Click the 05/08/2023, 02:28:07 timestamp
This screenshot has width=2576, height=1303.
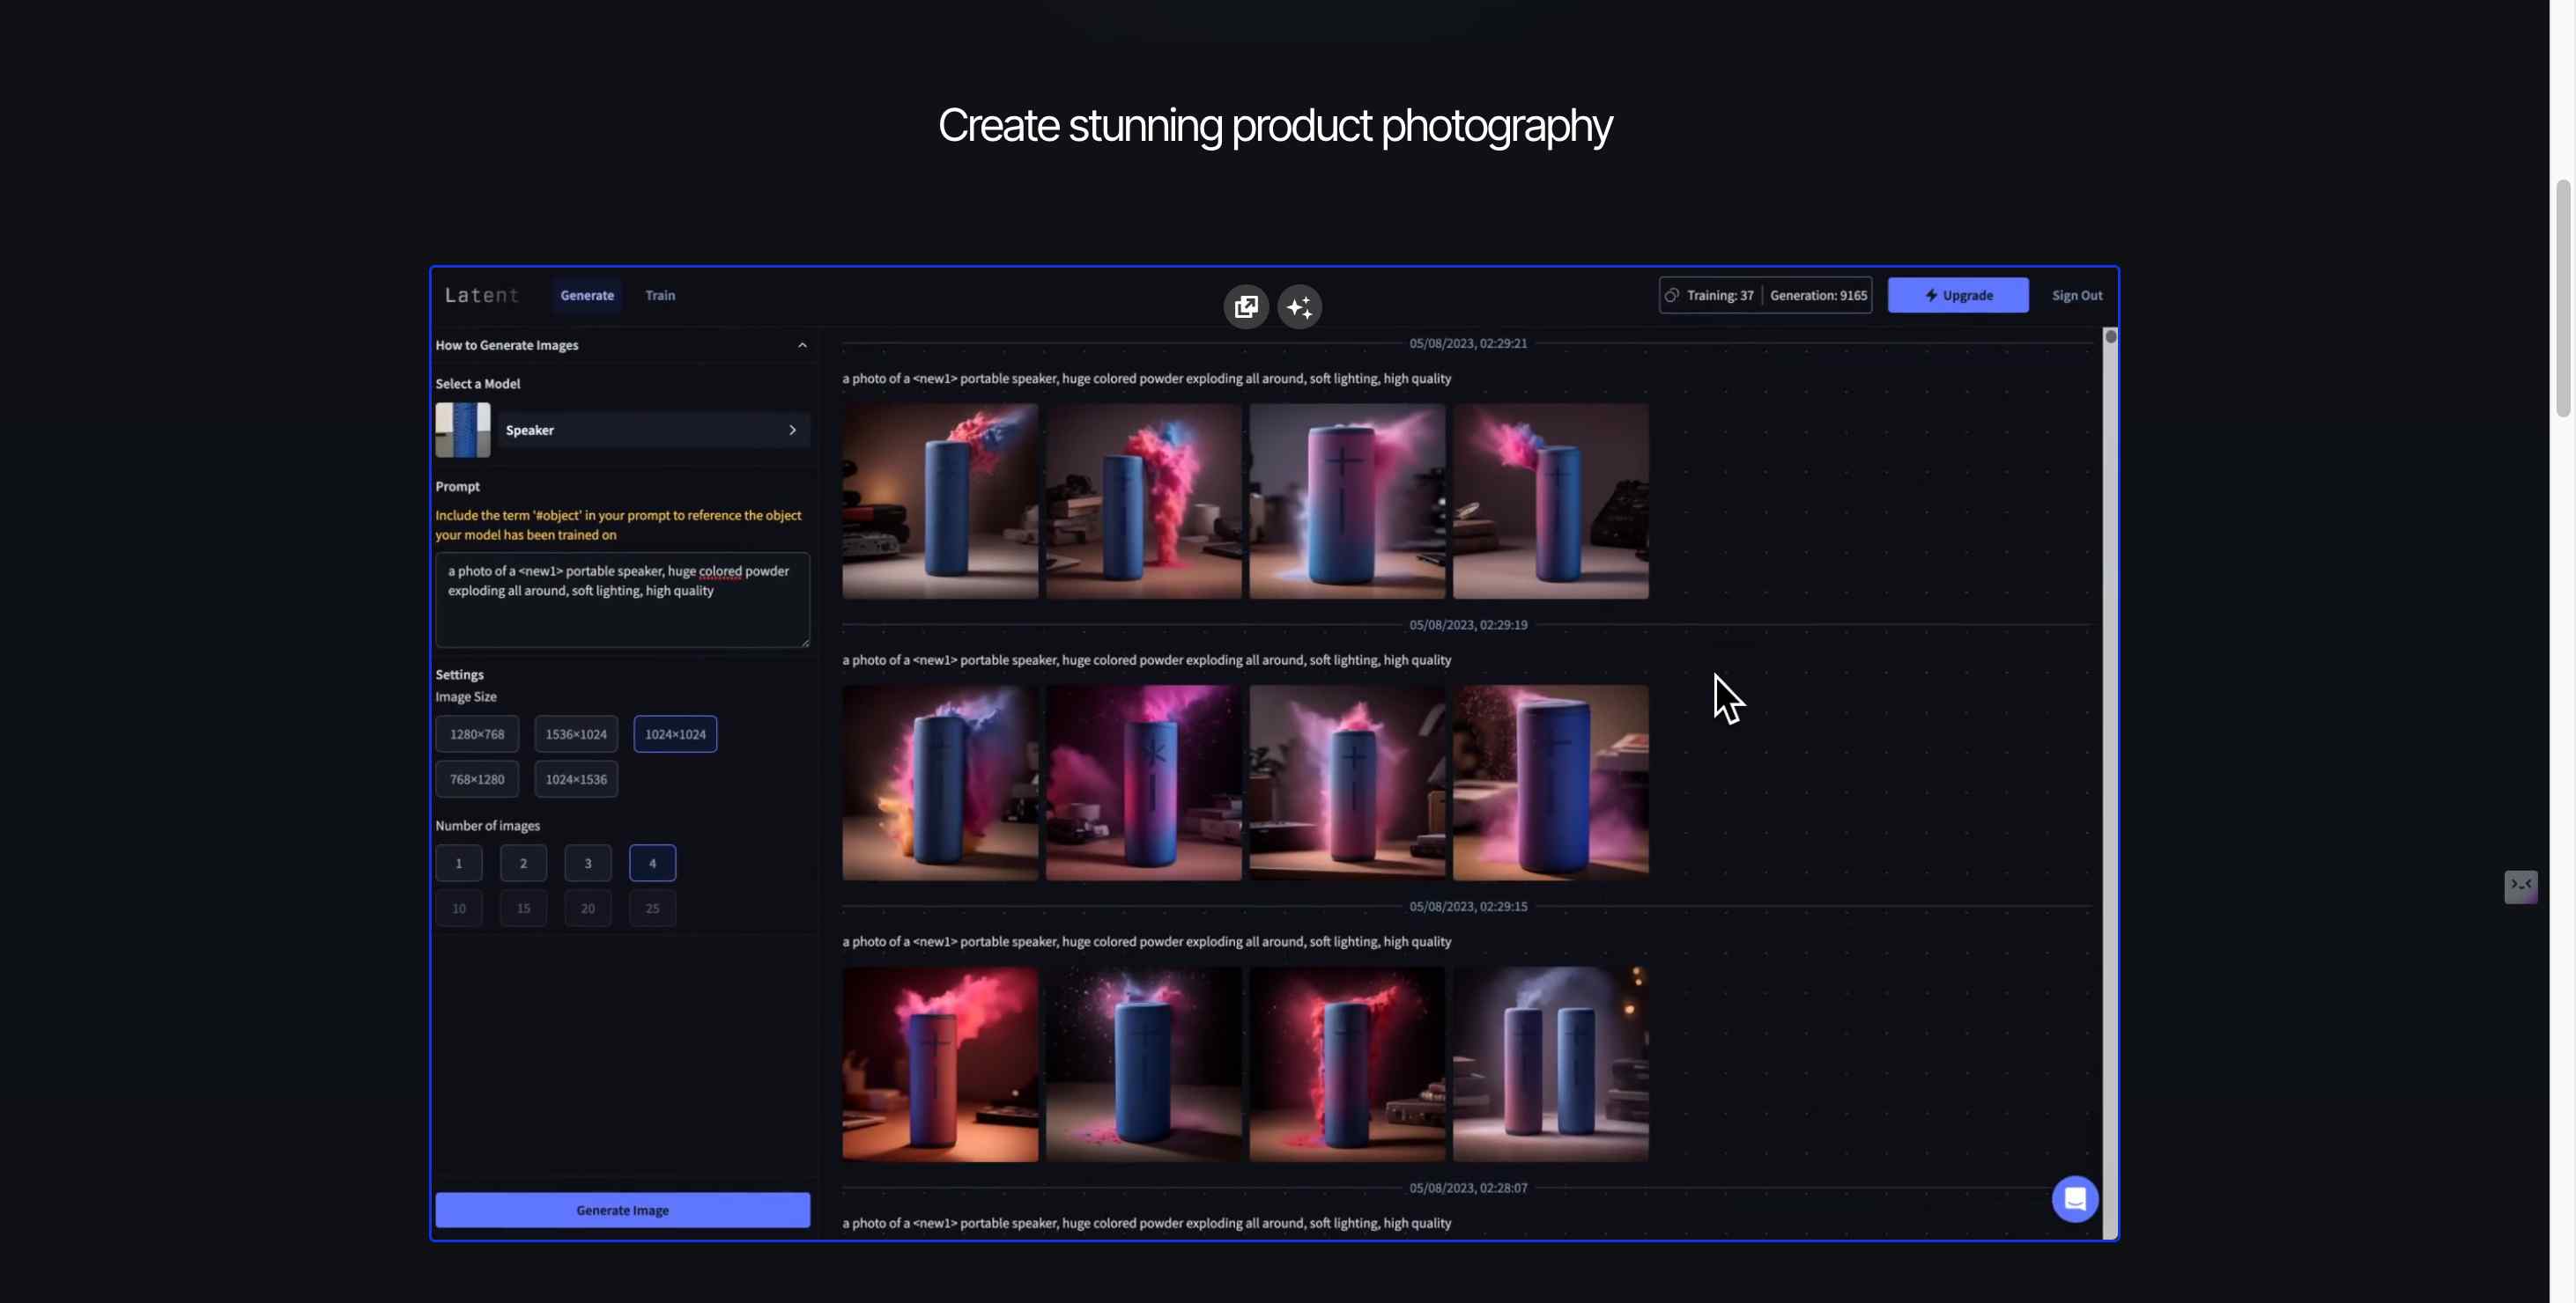1468,1187
